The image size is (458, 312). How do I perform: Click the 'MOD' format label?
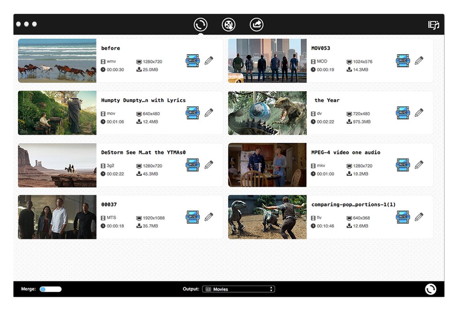(x=322, y=62)
